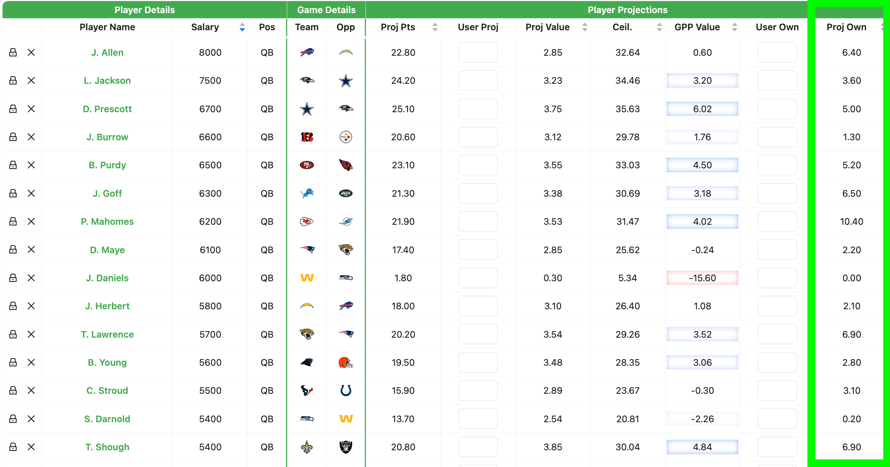
Task: Lock B. Purdy into lineups
Action: 13,165
